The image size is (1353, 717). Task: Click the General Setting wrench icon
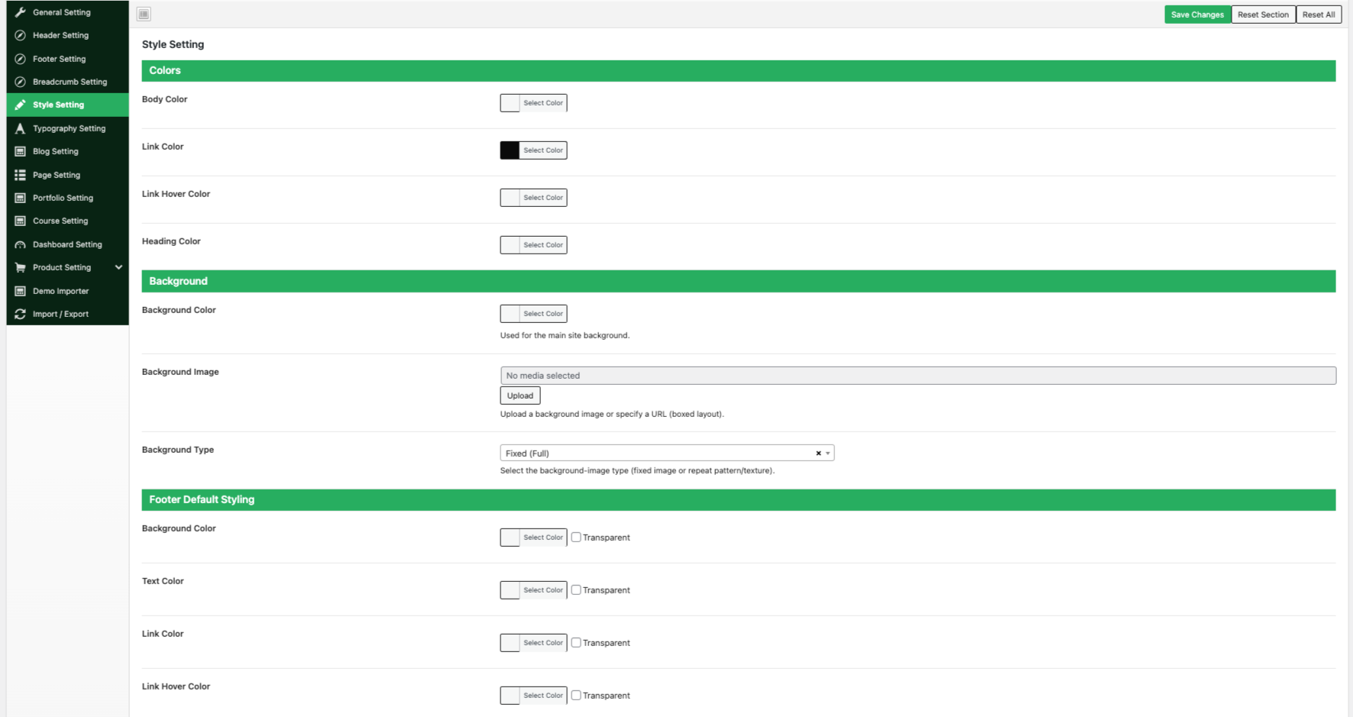click(x=21, y=12)
